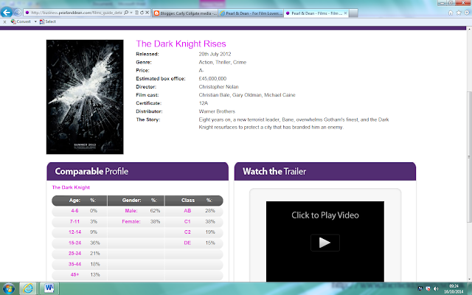Viewport: 472px width, 295px height.
Task: Click the Age column header in profile table
Action: tap(74, 201)
